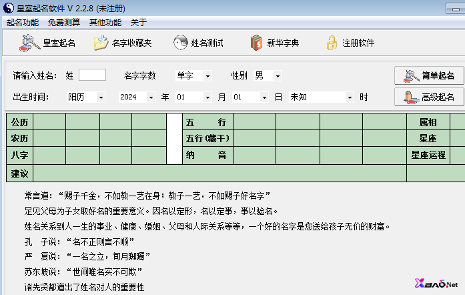Open the 其他功能 menu
465x295 pixels.
click(x=105, y=22)
